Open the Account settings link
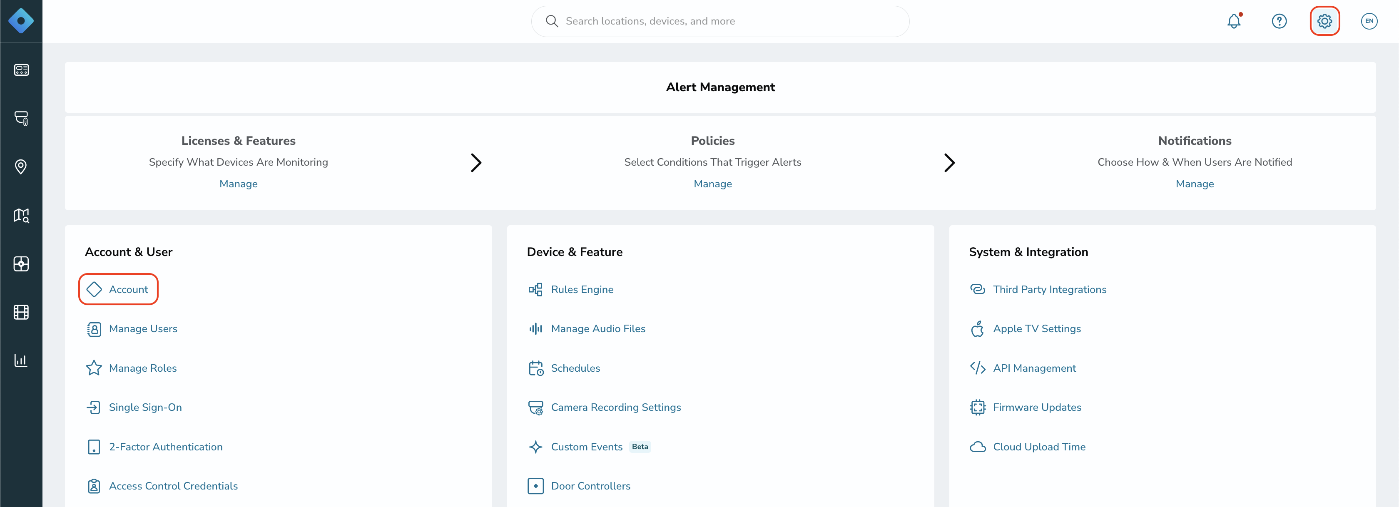Screen dimensions: 1399x507 128,289
